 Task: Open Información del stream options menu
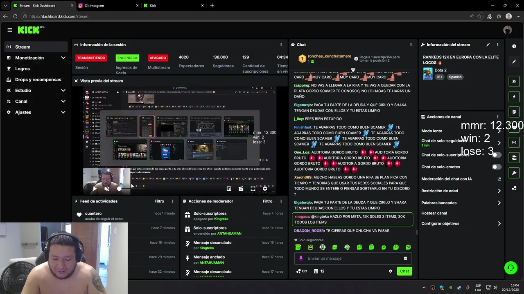(498, 45)
